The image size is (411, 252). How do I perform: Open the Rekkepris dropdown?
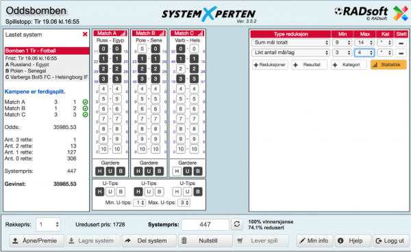(x=48, y=224)
